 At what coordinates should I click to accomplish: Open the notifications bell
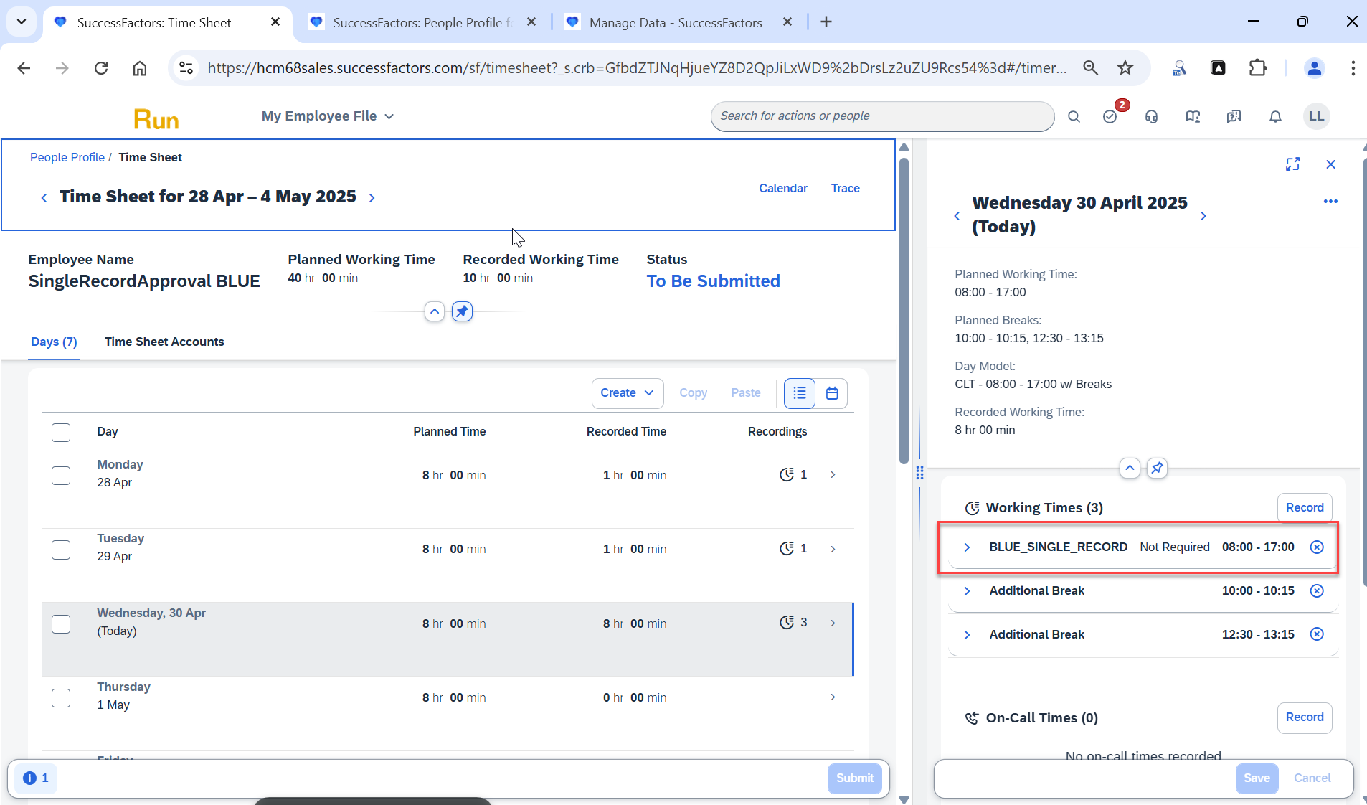[1275, 116]
